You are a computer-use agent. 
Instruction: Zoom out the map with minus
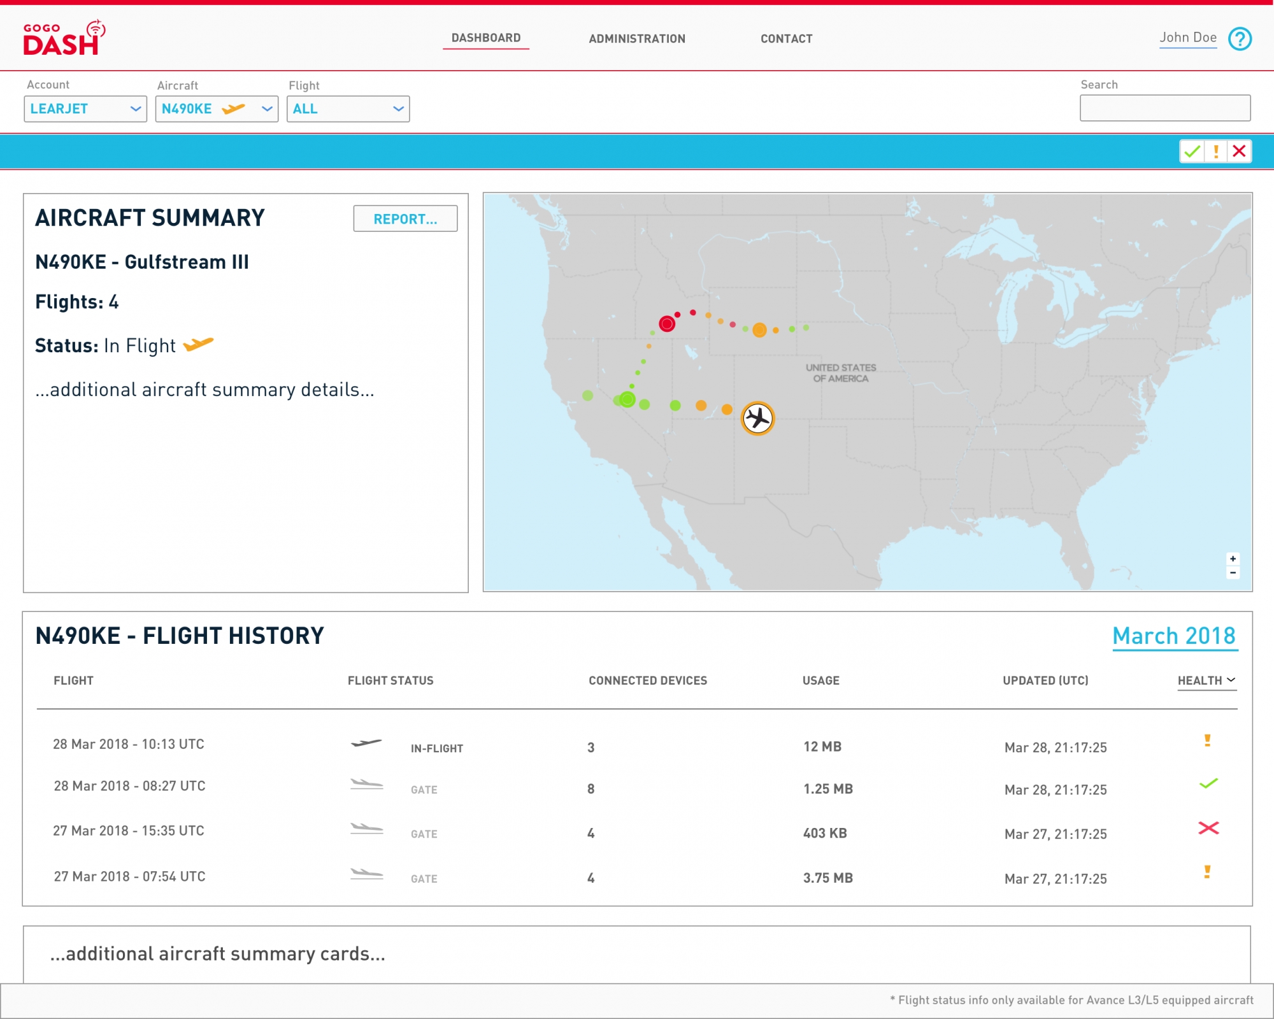(x=1233, y=573)
